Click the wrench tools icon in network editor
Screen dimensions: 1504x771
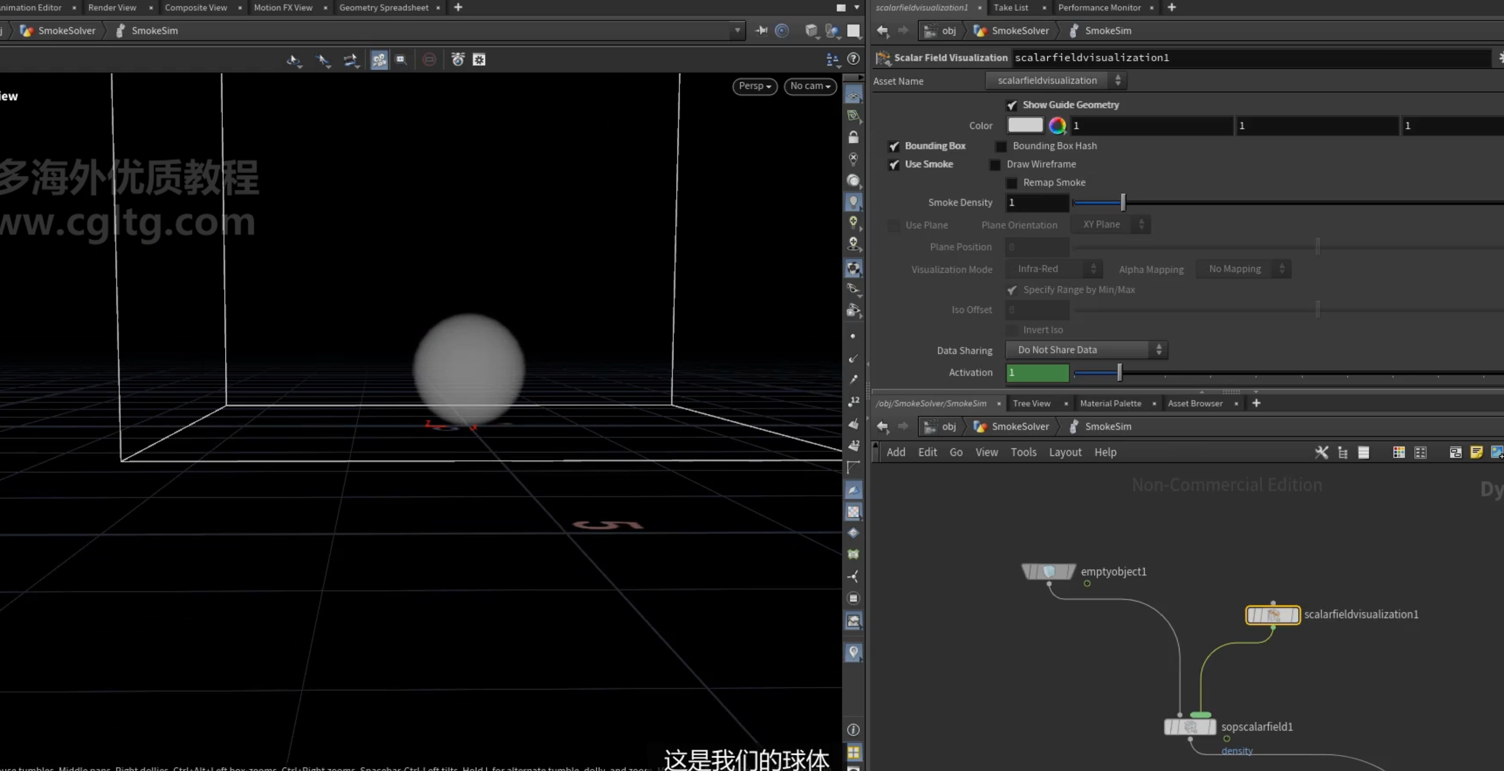pos(1321,453)
